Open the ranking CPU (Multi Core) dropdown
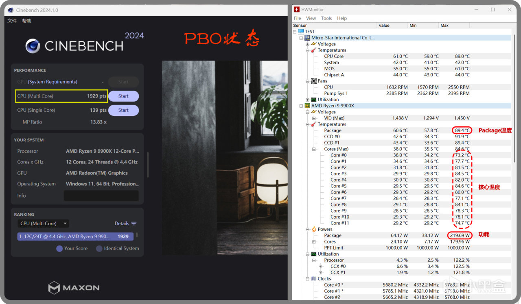This screenshot has height=304, width=521. [x=44, y=224]
